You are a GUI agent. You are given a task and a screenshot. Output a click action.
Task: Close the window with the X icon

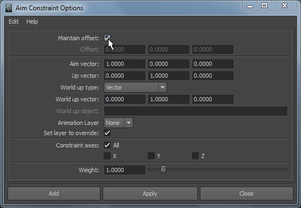[284, 5]
